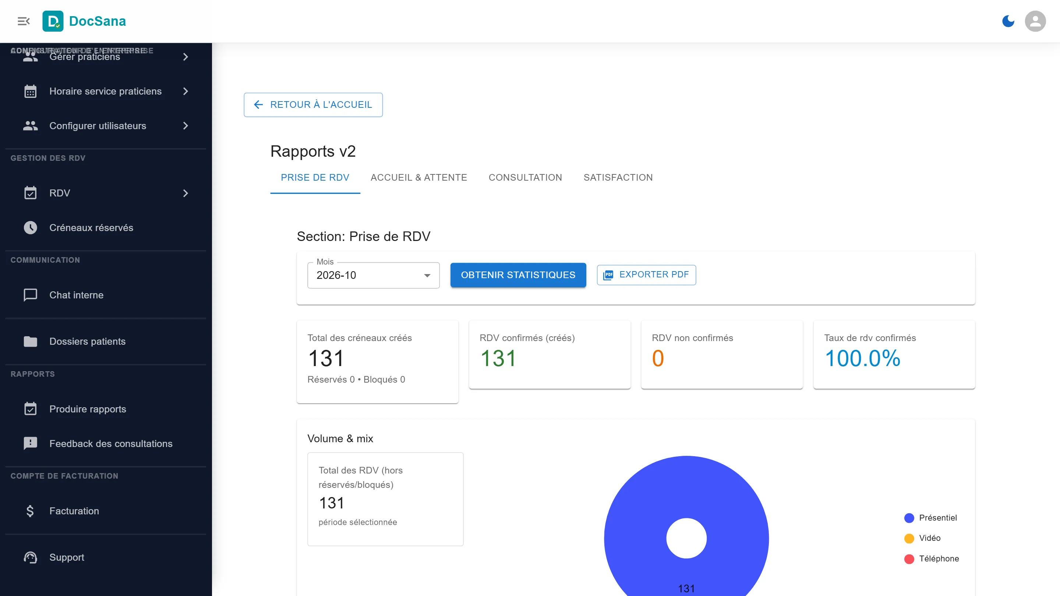Click the Facturation dollar icon
The image size is (1060, 596).
pyautogui.click(x=30, y=511)
